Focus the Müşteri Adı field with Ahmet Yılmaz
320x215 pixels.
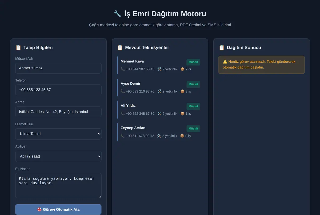pyautogui.click(x=58, y=68)
